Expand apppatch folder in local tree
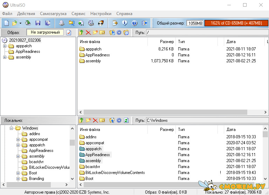The image size is (269, 195). pyautogui.click(x=18, y=145)
